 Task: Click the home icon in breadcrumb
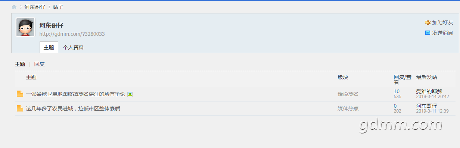point(14,7)
